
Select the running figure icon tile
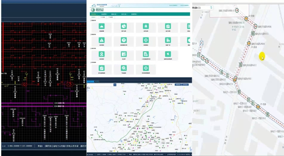(x=167, y=54)
